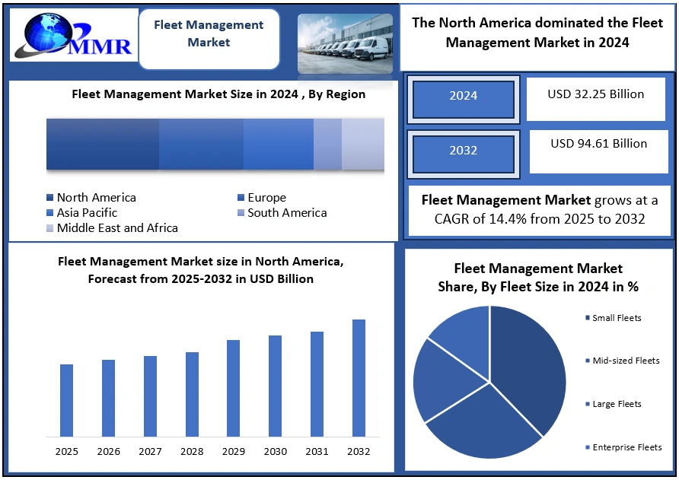Click the Small Fleets legend bullet
The width and height of the screenshot is (679, 480).
(x=588, y=318)
